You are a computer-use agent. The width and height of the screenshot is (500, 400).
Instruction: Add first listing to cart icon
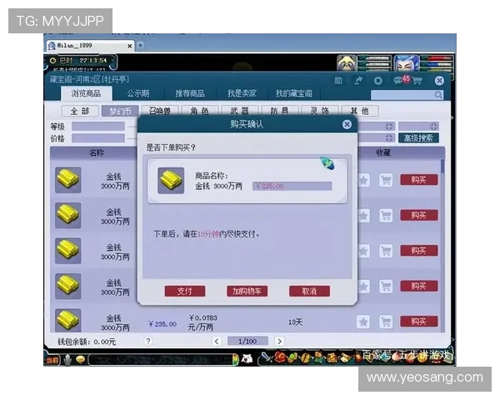[386, 180]
